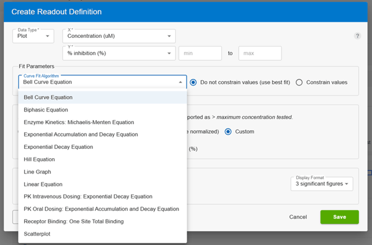Choose Bell Curve Equation from list

102,97
